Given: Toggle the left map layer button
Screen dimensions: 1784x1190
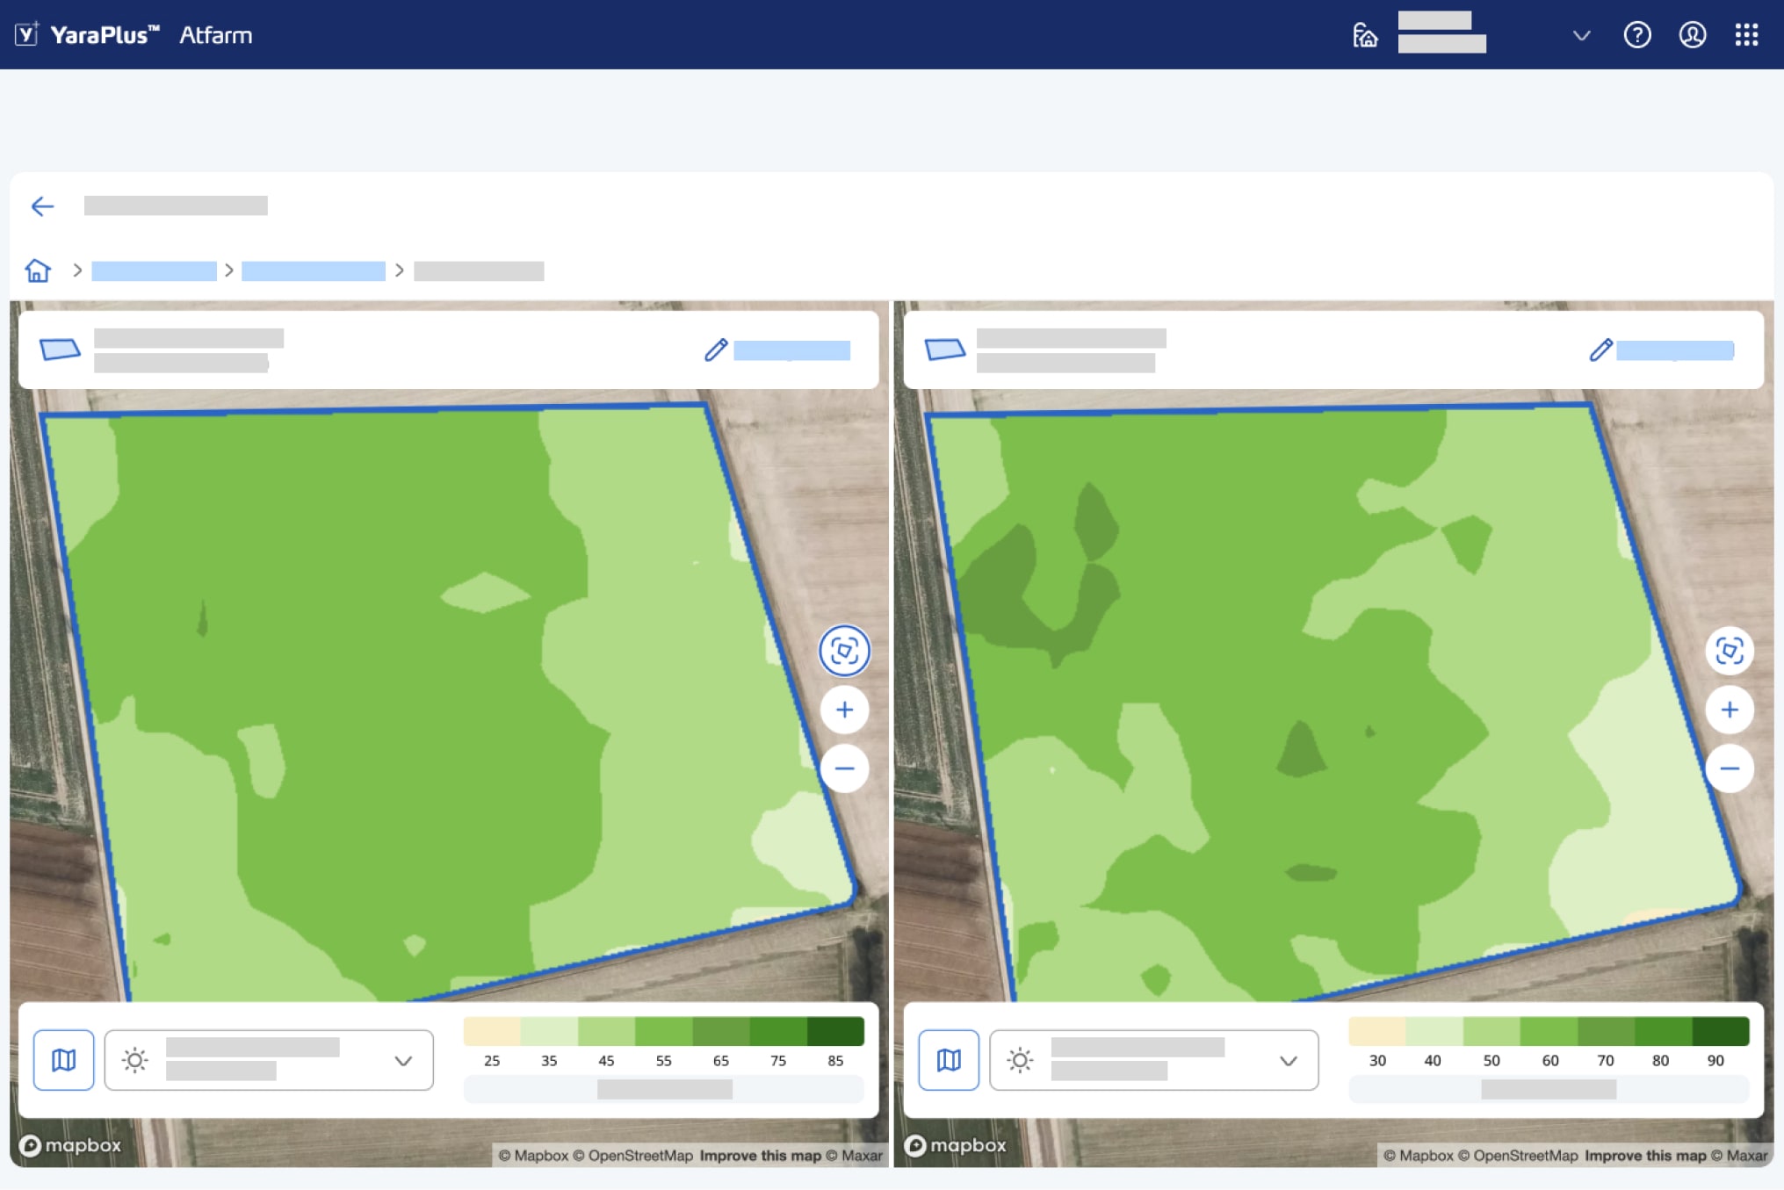Looking at the screenshot, I should (x=63, y=1060).
